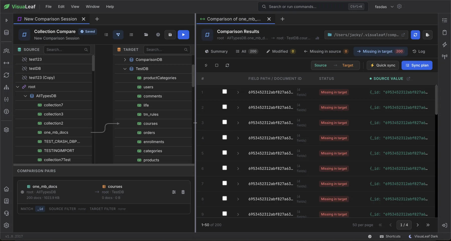Open the Edit menu
Viewport: 451px width, 241px height.
point(61,7)
